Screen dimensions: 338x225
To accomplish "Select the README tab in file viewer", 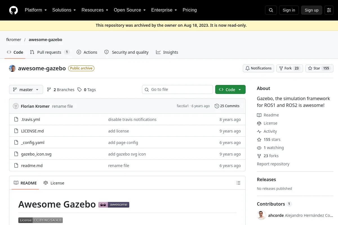I will coord(25,183).
